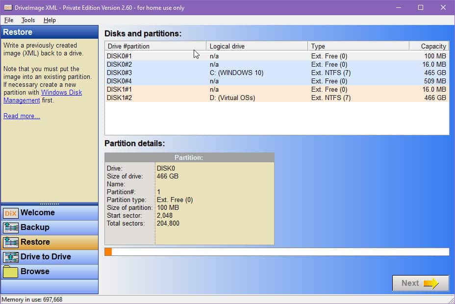
Task: Click the Drive to Drive icon
Action: pos(11,257)
